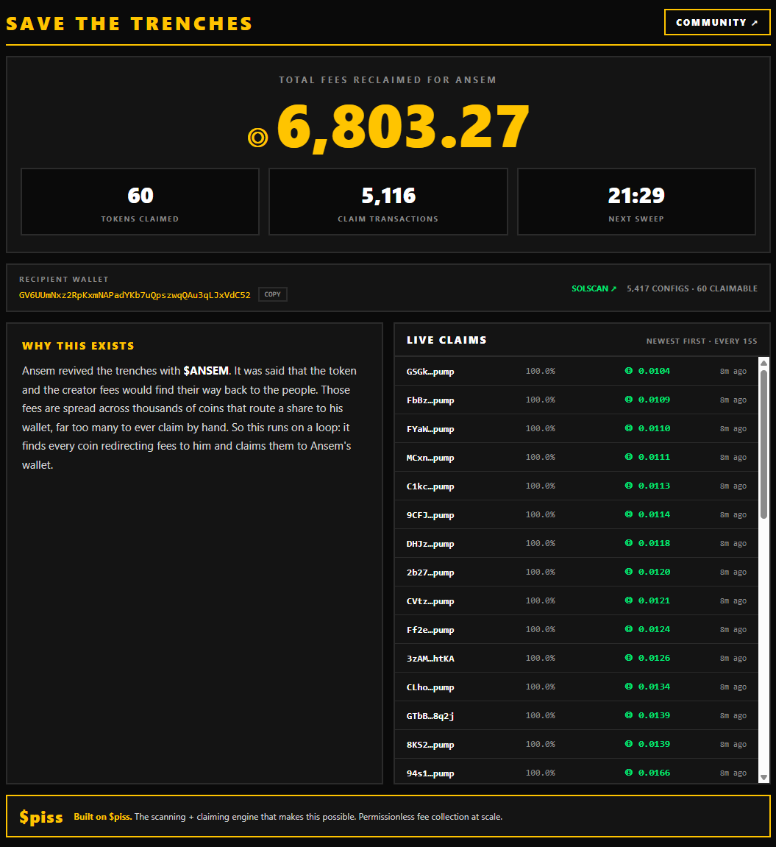Click the coin icon next to 0.0113
This screenshot has height=847, width=776.
[x=629, y=485]
